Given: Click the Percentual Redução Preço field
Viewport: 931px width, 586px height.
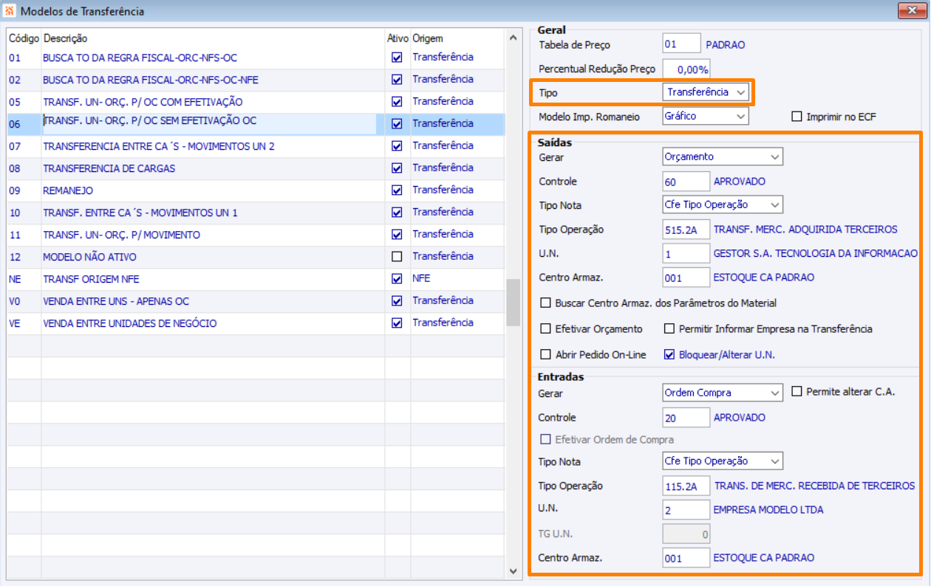Looking at the screenshot, I should (686, 69).
